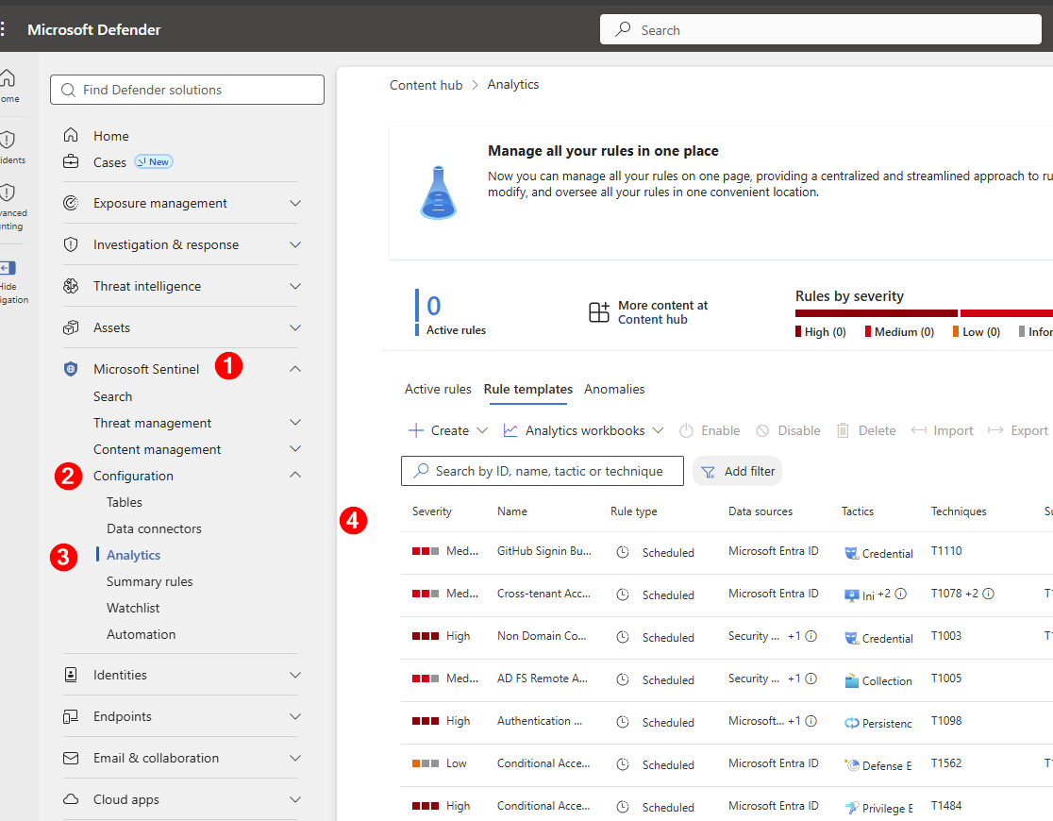
Task: Click the Assets icon
Action: pyautogui.click(x=71, y=327)
